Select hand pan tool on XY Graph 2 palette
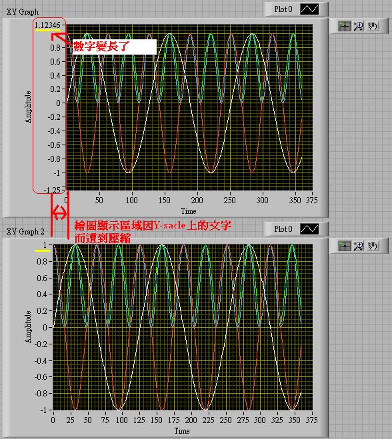Viewport: 392px width, 439px height. click(x=373, y=246)
